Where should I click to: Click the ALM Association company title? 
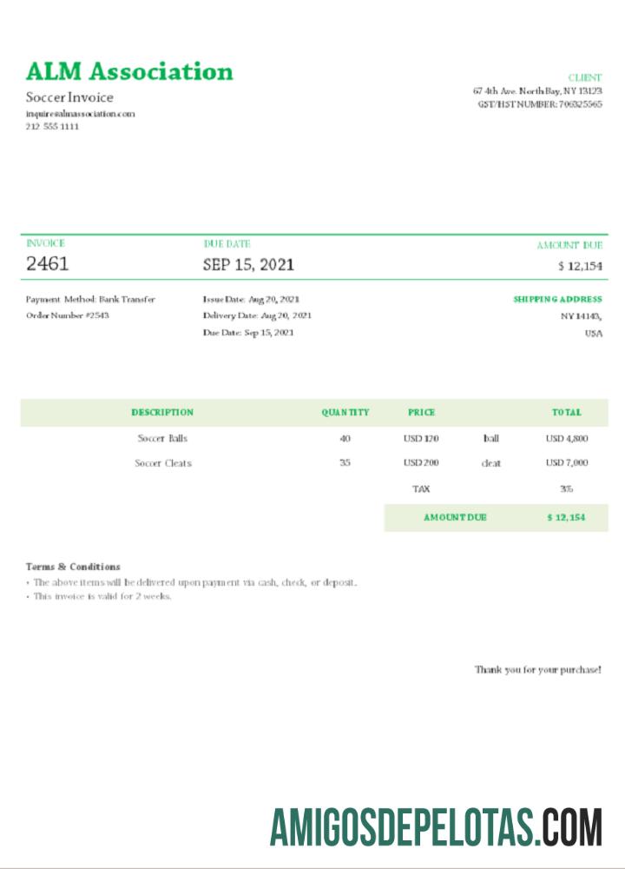pos(129,71)
